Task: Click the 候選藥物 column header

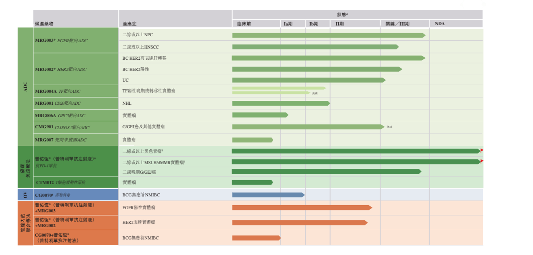Action: click(44, 24)
